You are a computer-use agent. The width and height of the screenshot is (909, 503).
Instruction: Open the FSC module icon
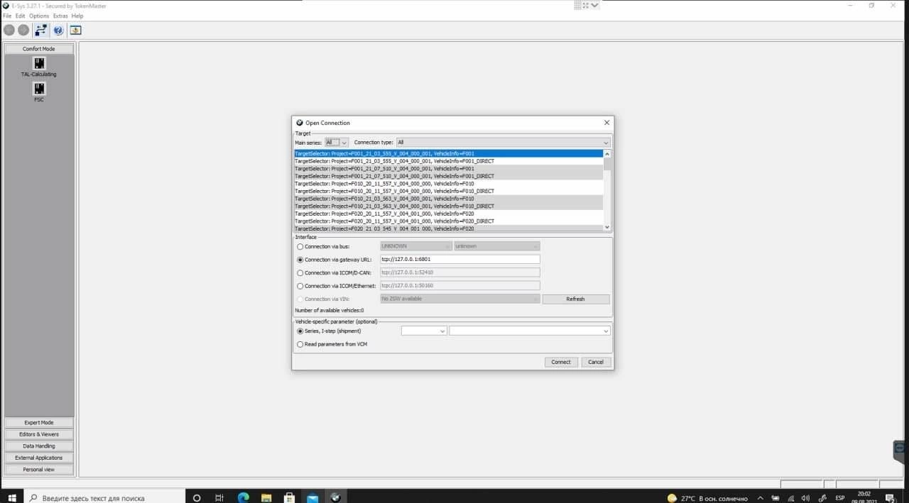pos(39,89)
